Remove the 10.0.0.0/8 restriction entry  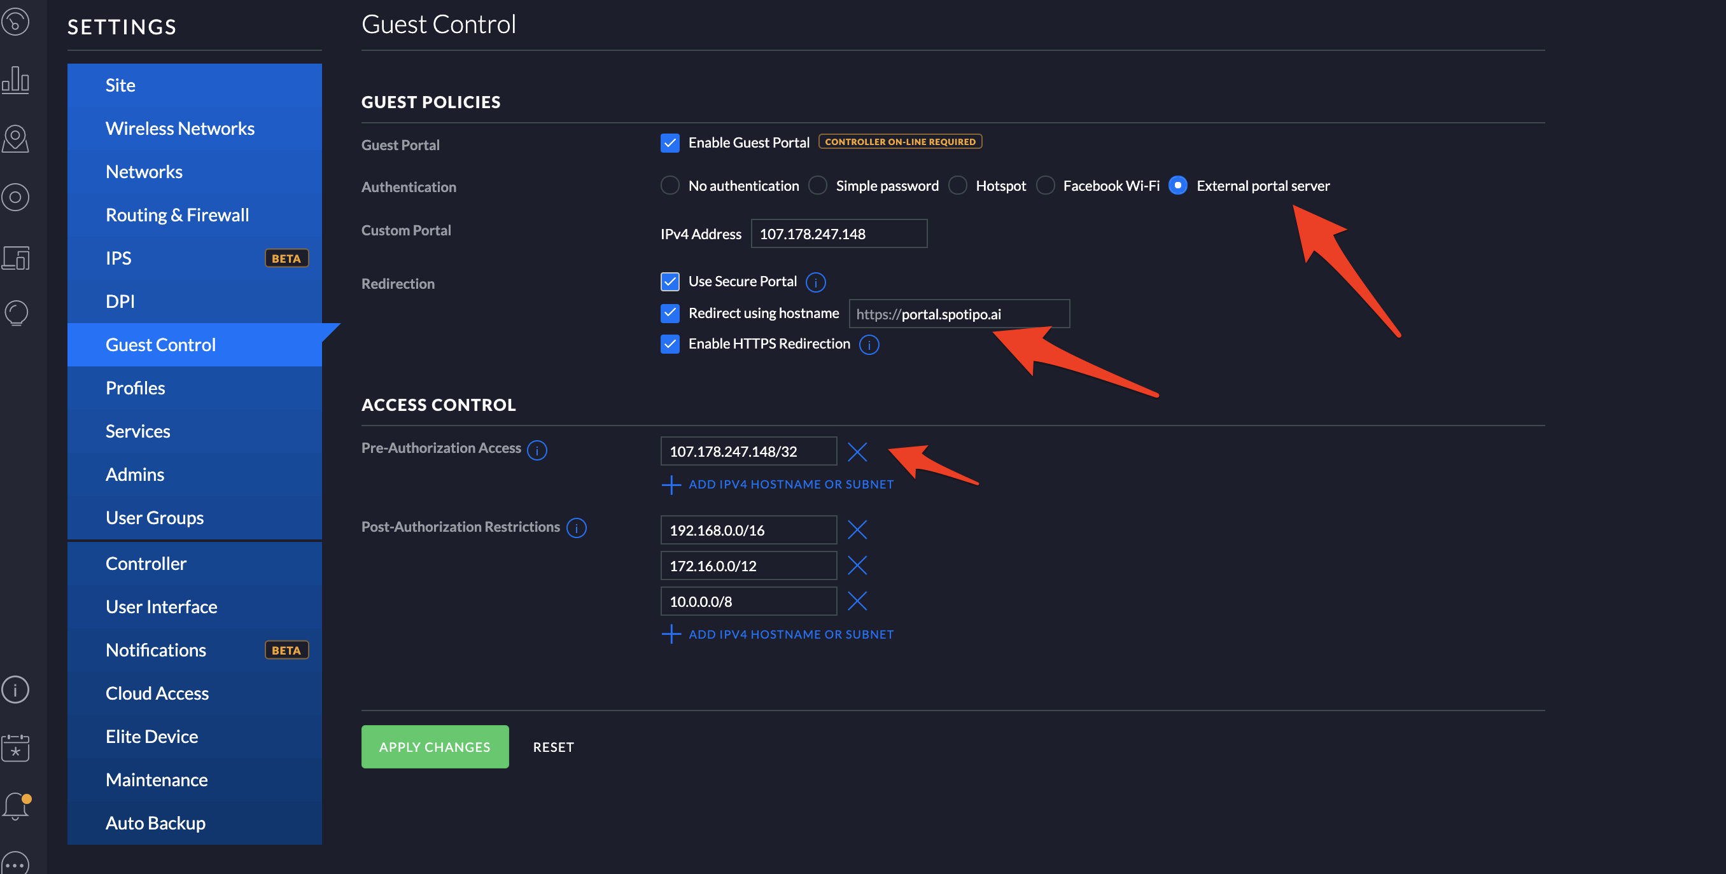[x=857, y=600]
